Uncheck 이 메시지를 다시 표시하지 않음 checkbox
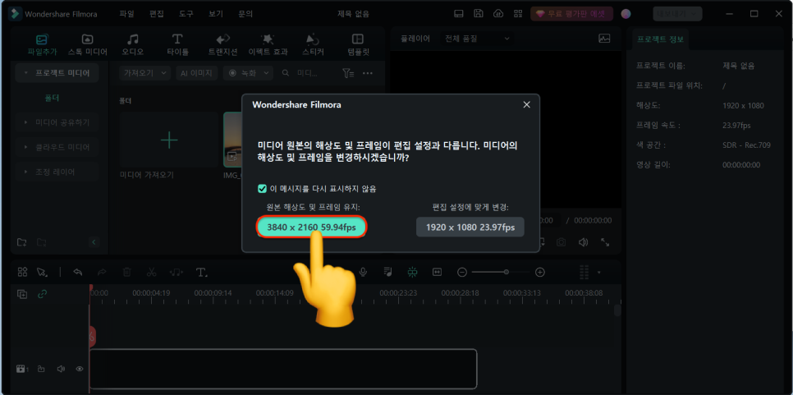The height and width of the screenshot is (395, 793). [262, 189]
